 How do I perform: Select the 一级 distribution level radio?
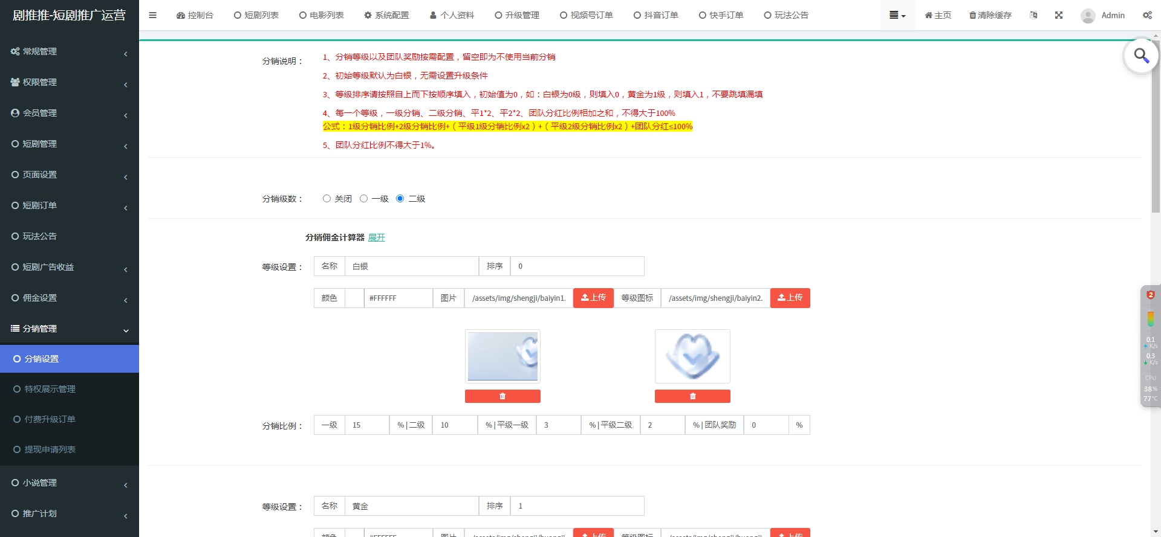point(363,199)
